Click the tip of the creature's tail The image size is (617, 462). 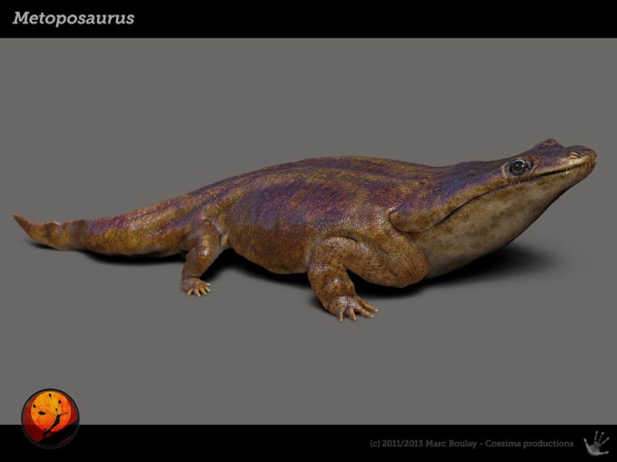point(19,219)
